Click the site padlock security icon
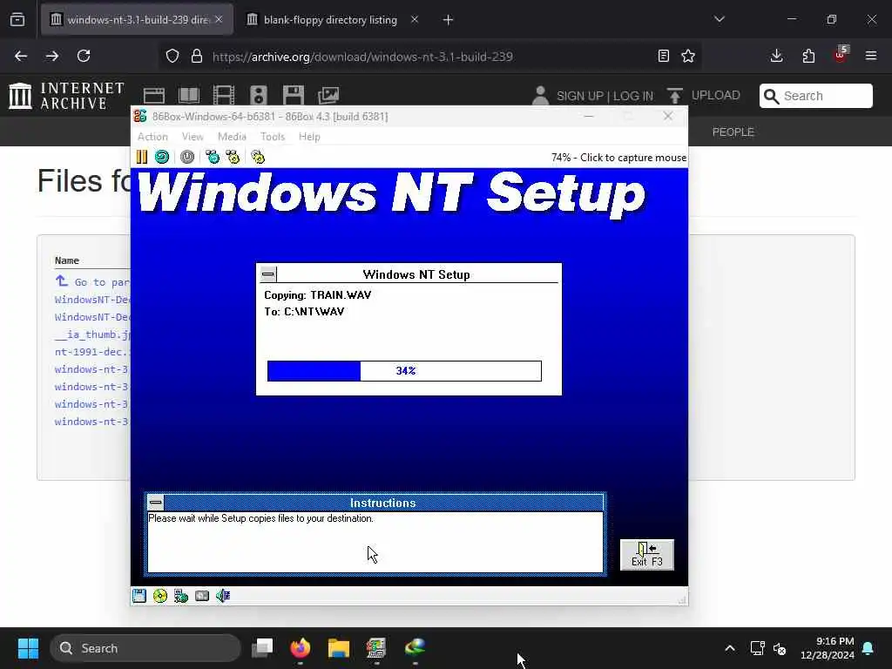The height and width of the screenshot is (669, 892). coord(197,56)
